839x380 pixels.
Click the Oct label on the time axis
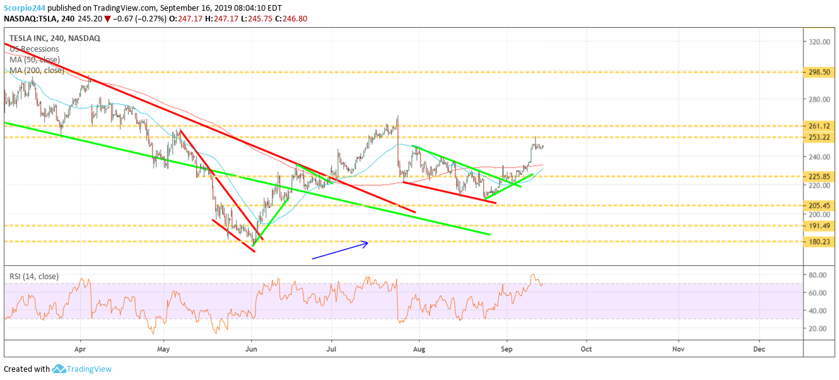(586, 348)
